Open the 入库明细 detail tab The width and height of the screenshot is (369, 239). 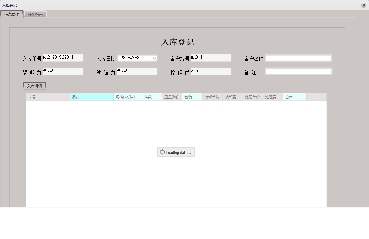coord(35,86)
